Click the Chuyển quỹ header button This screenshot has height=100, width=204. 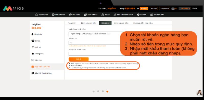pos(164,9)
